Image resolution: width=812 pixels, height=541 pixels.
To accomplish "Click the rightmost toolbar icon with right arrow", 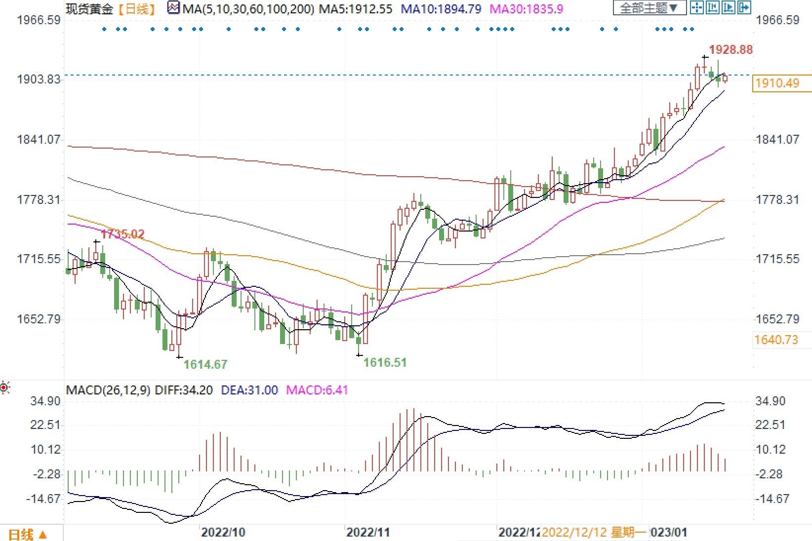I will 744,7.
